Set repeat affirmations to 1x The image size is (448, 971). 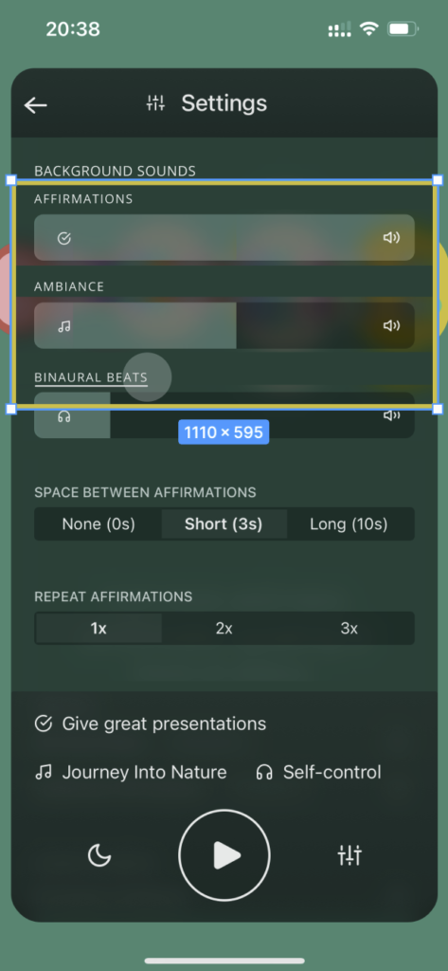click(x=99, y=629)
